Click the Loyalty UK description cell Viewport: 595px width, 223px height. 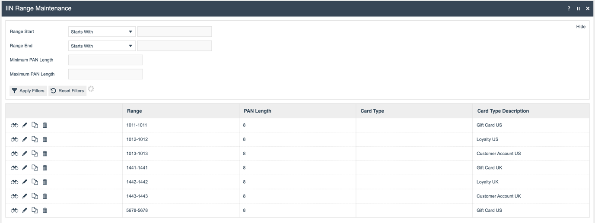click(x=531, y=182)
